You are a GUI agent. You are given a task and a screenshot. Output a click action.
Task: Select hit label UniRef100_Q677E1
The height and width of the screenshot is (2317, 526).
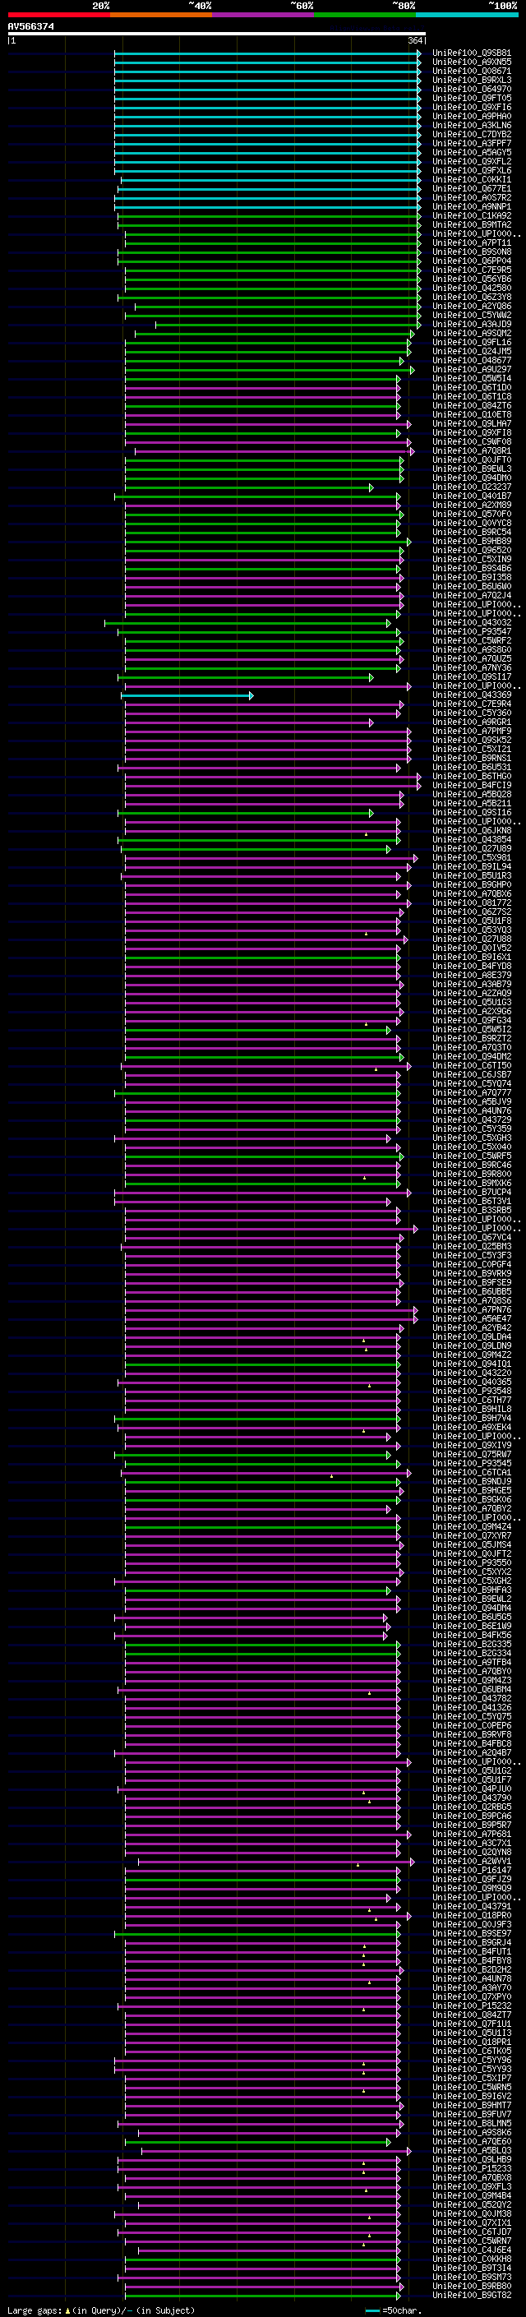[472, 189]
